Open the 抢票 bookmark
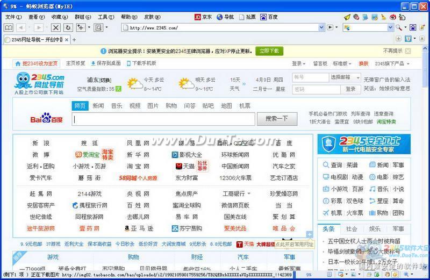Viewport: 430px width, 280px height. 247,17
